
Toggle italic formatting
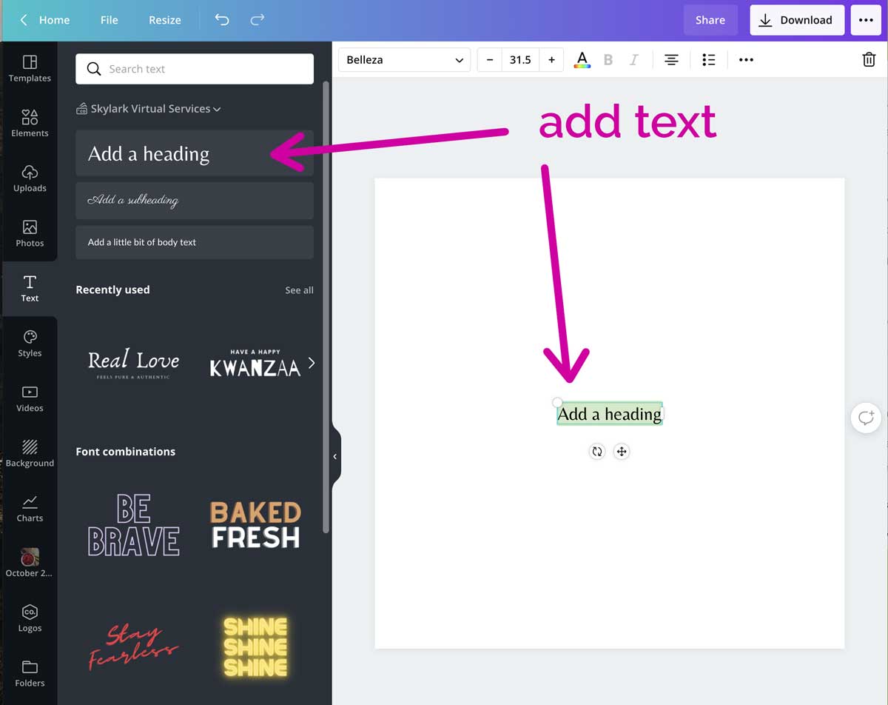coord(634,59)
